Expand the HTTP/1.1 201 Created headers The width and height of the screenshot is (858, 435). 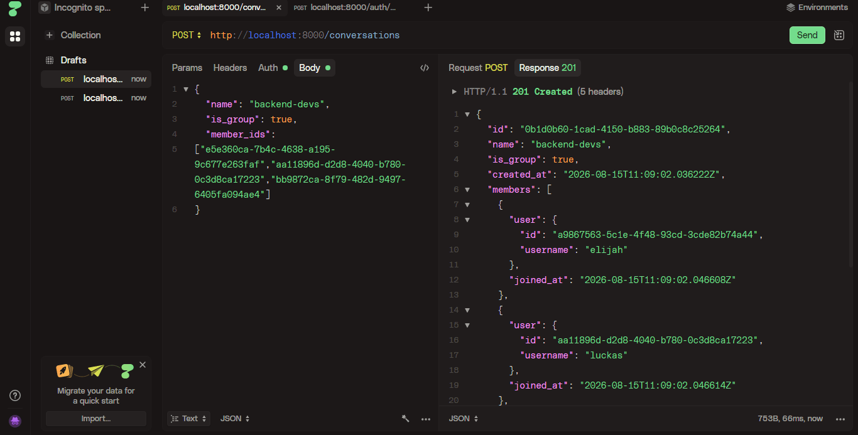pyautogui.click(x=455, y=92)
